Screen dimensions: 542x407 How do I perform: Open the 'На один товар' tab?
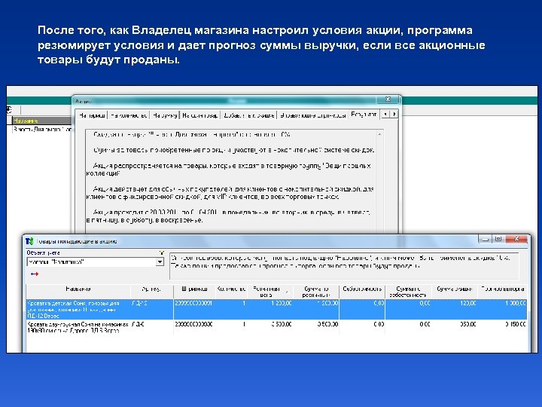point(200,115)
